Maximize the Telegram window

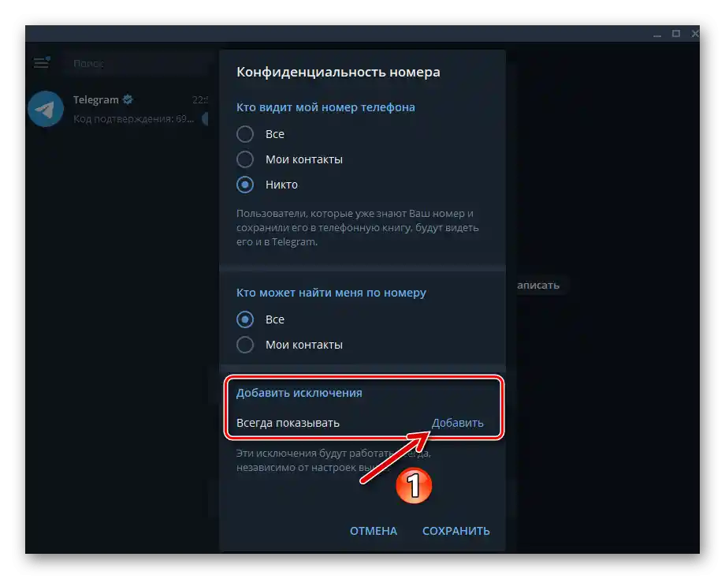click(675, 33)
